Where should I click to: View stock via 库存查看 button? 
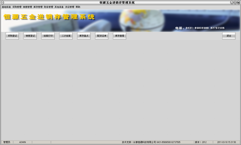pos(120,36)
